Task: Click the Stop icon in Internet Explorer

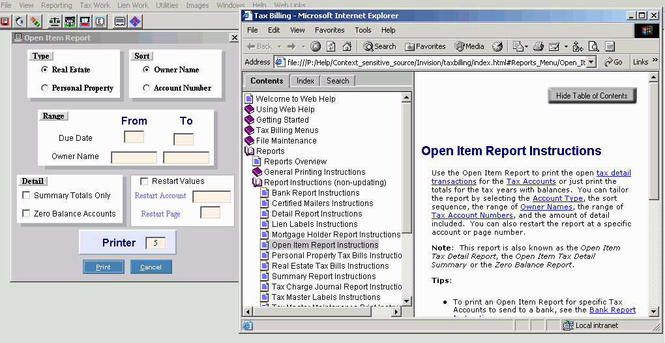Action: tap(315, 46)
